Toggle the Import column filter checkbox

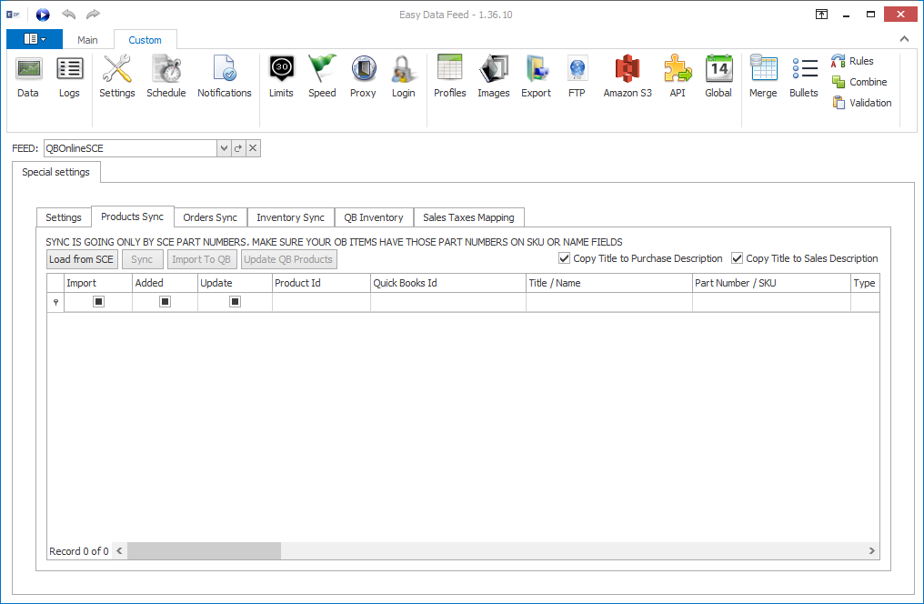[x=98, y=302]
